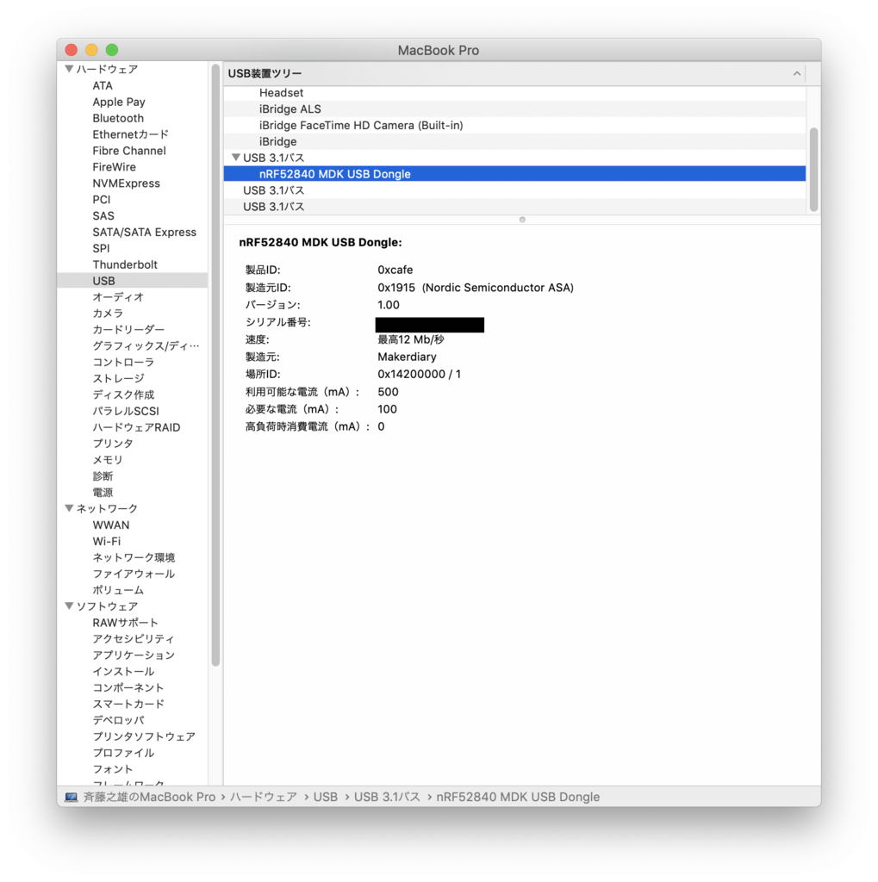Collapse the expanded USB 3.1バス tree node

pos(236,158)
